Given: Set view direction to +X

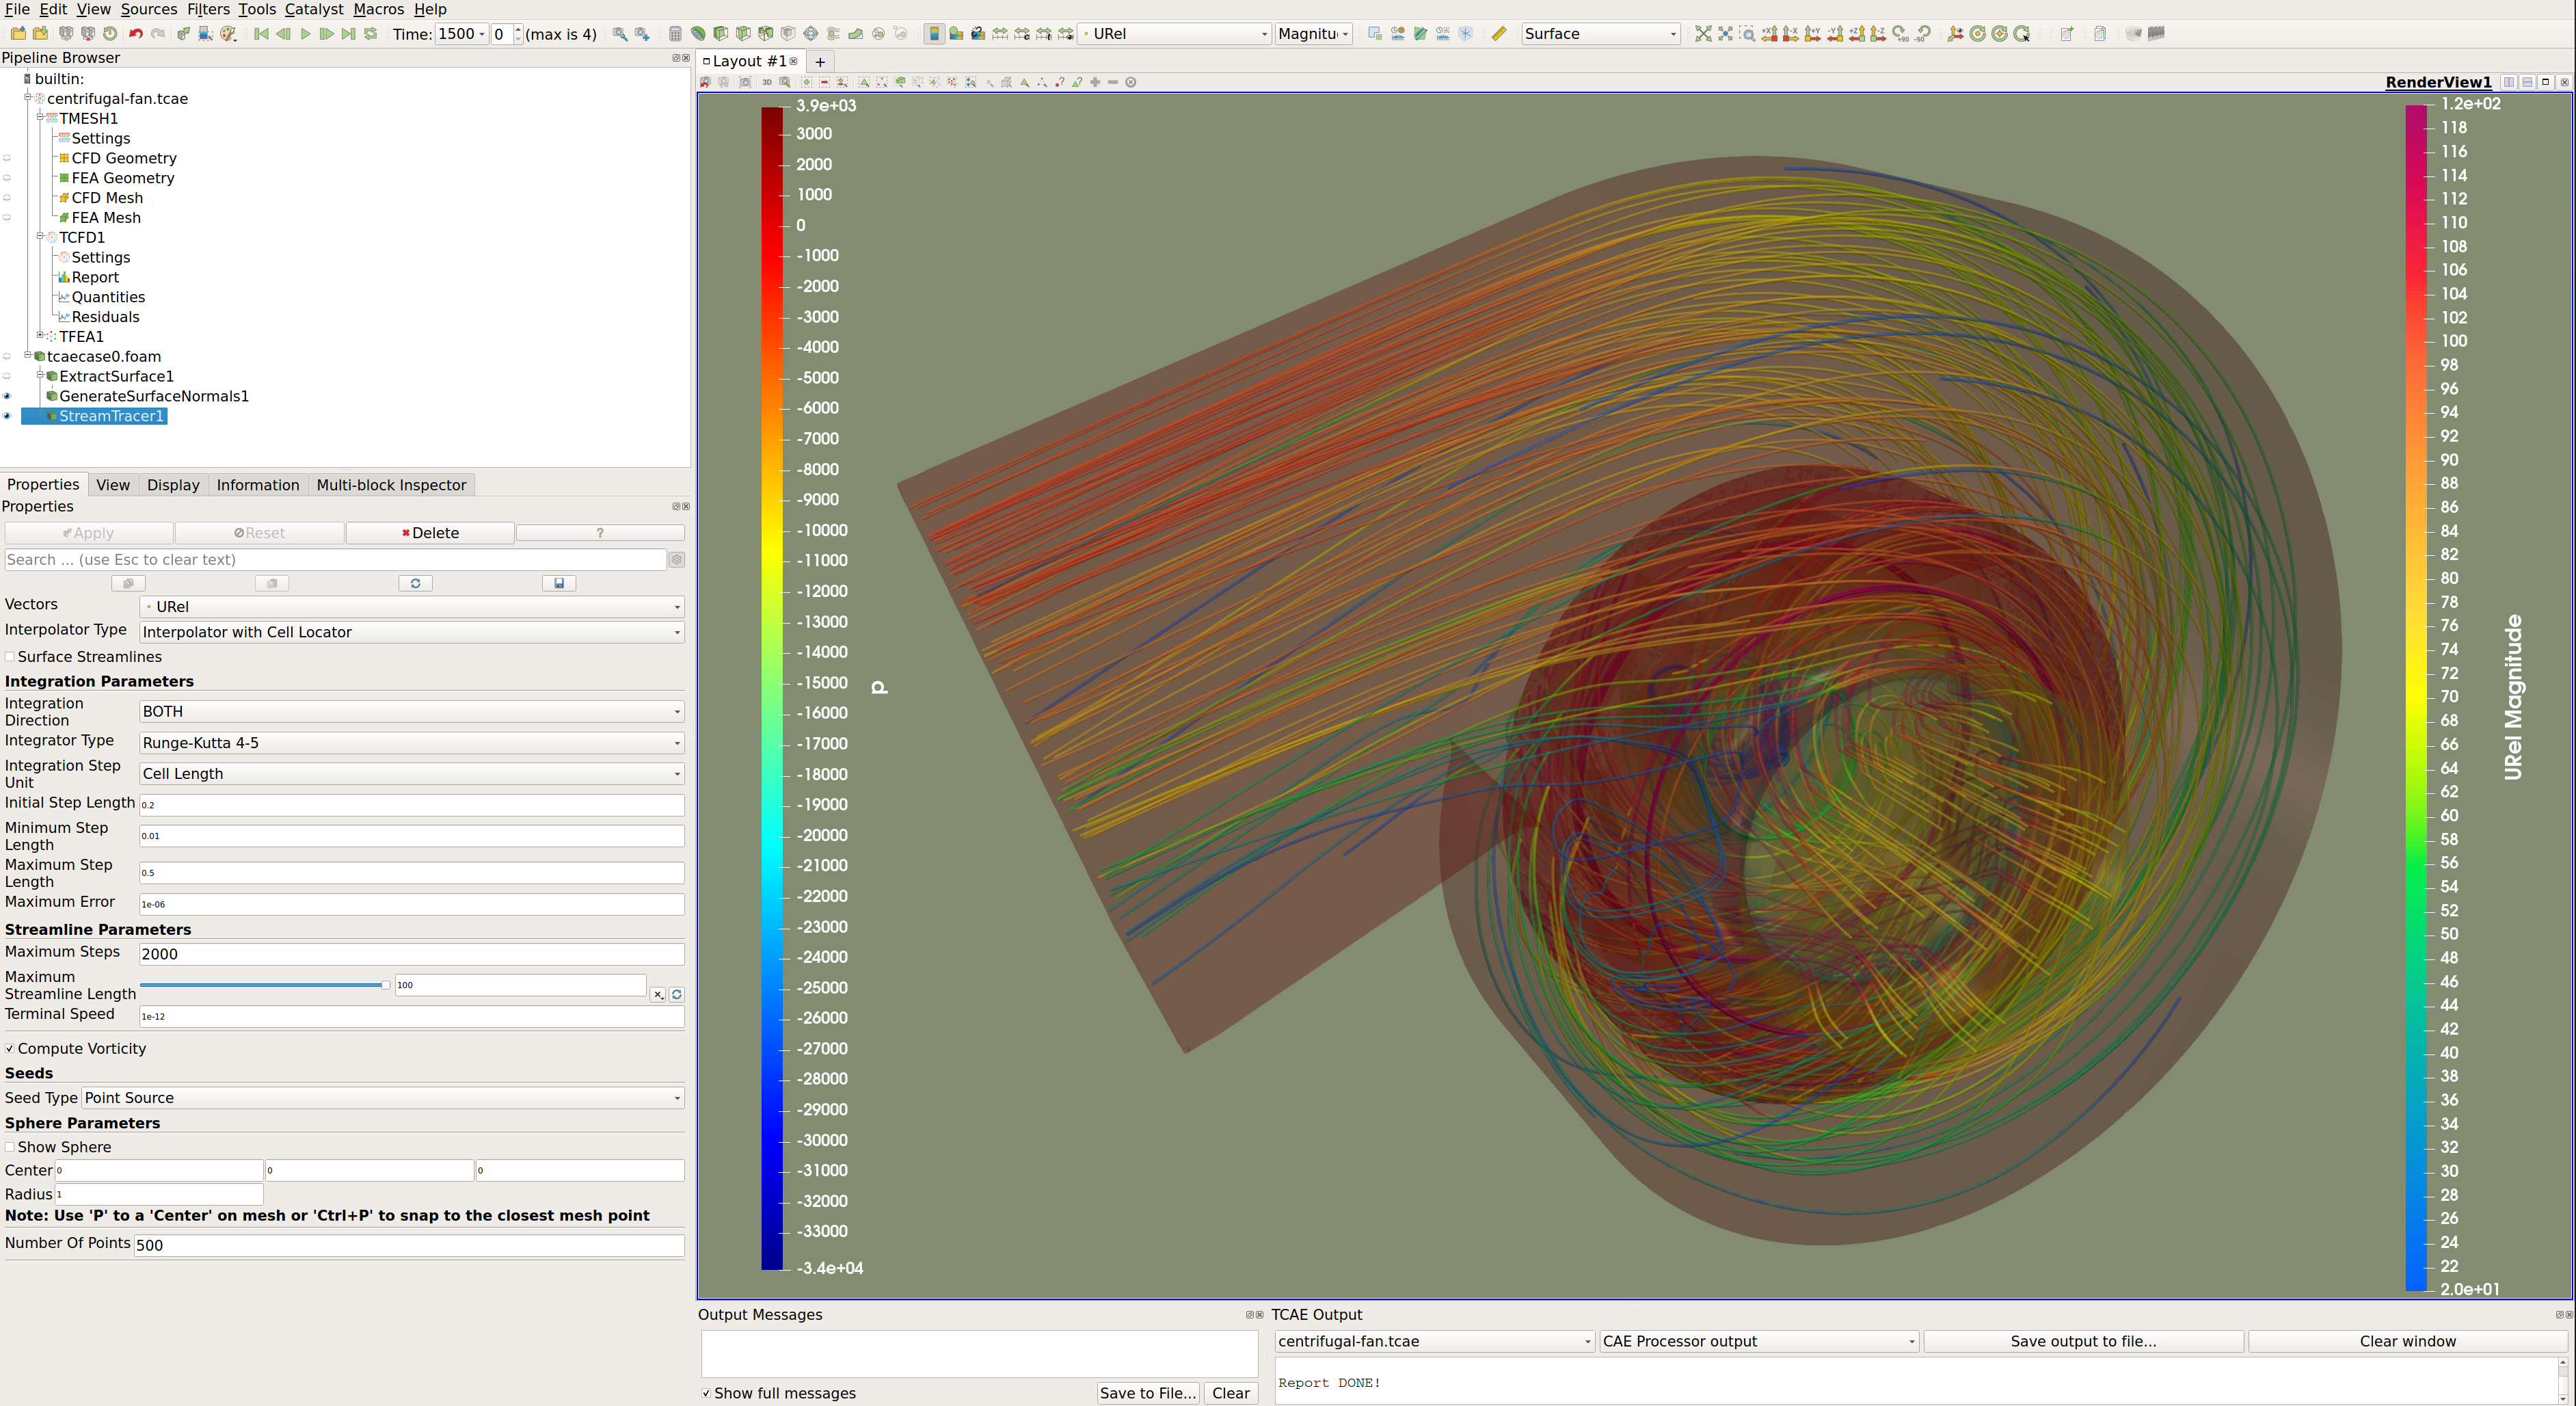Looking at the screenshot, I should [x=1769, y=34].
